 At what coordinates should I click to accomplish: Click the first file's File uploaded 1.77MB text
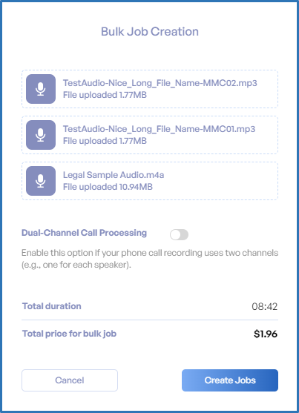[x=105, y=95]
